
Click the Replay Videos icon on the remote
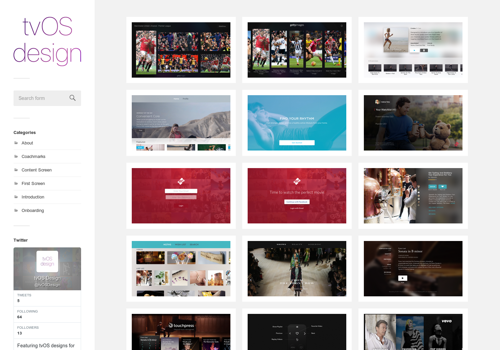297,340
